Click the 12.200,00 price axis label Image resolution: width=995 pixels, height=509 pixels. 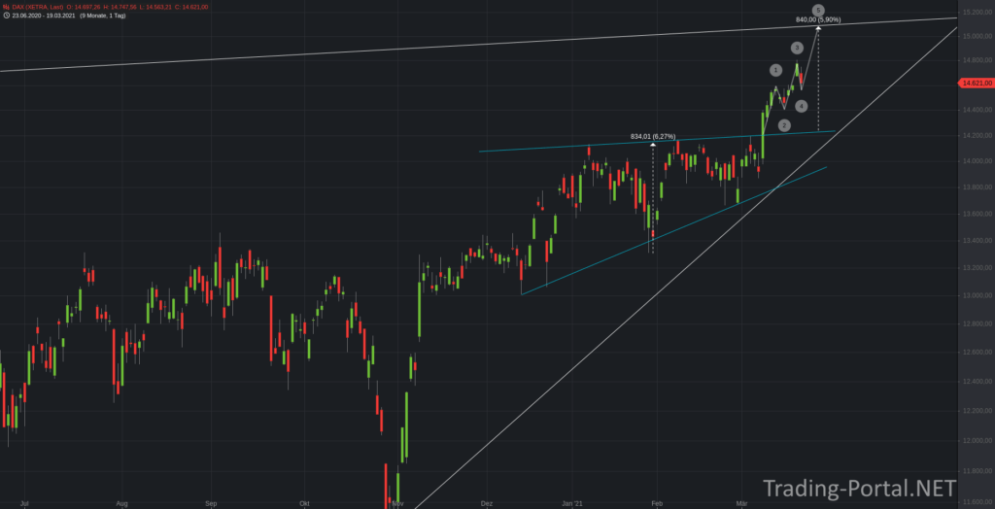point(979,411)
